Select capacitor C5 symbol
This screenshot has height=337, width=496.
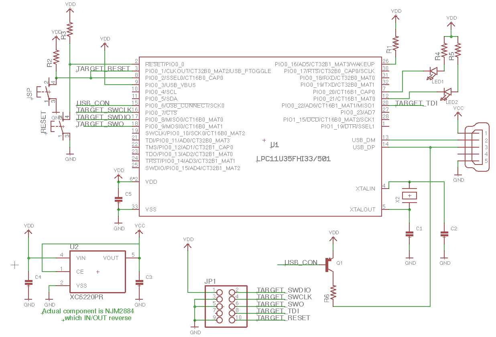coord(118,199)
